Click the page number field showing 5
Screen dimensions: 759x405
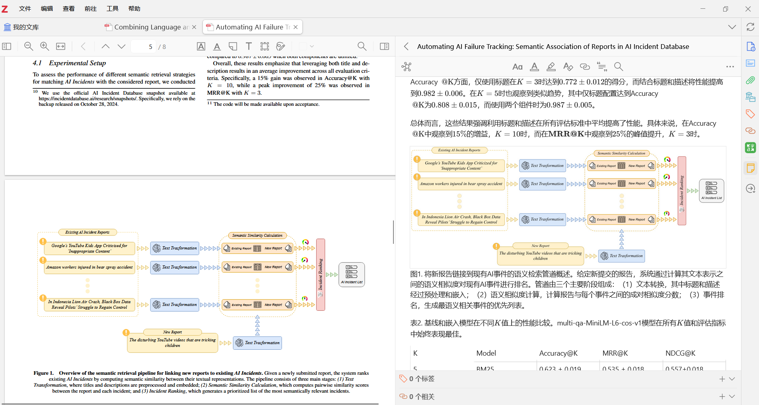point(143,47)
